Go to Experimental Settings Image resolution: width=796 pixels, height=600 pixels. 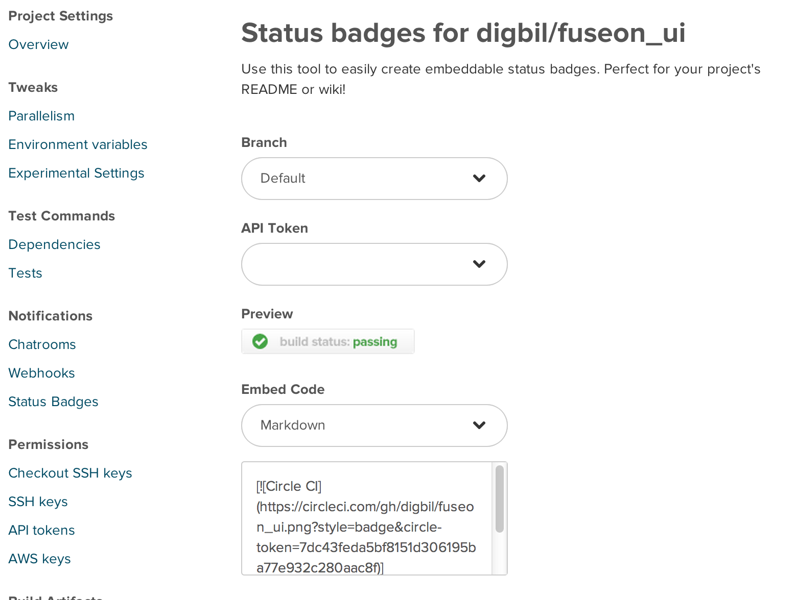(76, 173)
